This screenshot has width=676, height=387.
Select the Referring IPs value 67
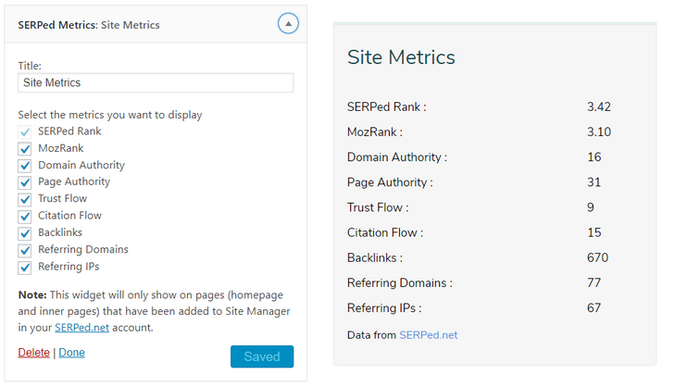click(x=595, y=307)
